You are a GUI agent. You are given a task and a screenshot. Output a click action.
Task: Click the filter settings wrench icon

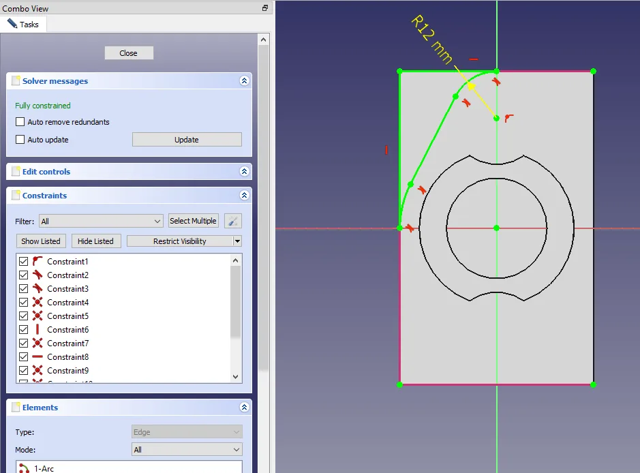[x=232, y=221]
